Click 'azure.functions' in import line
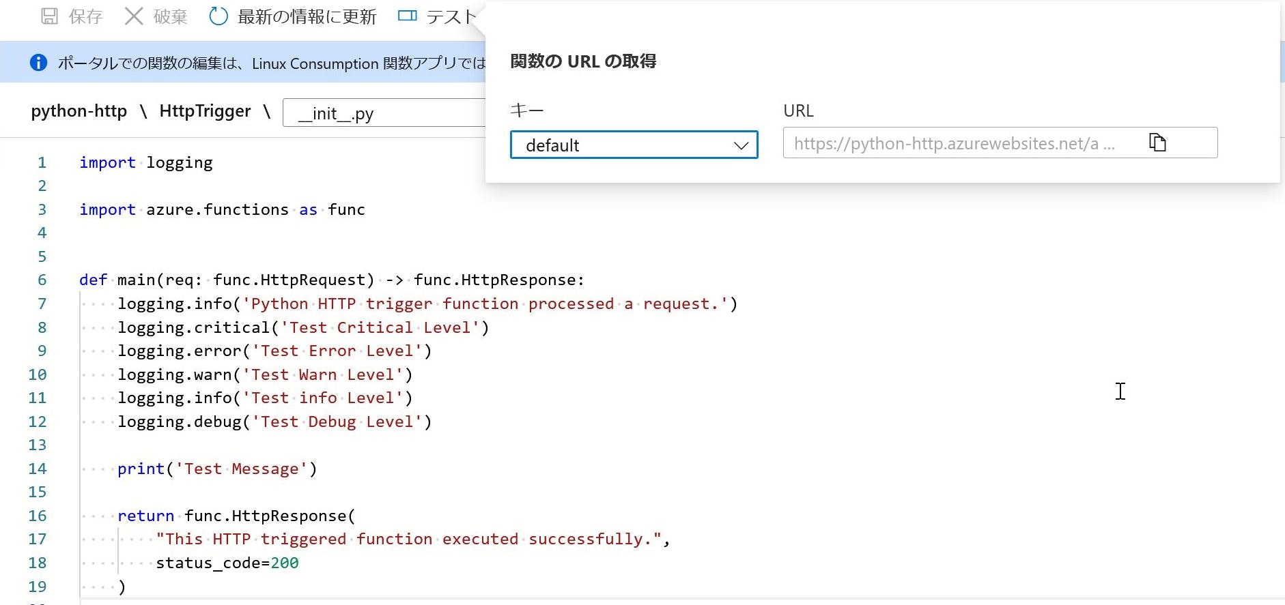Viewport: 1285px width, 605px height. pos(217,209)
